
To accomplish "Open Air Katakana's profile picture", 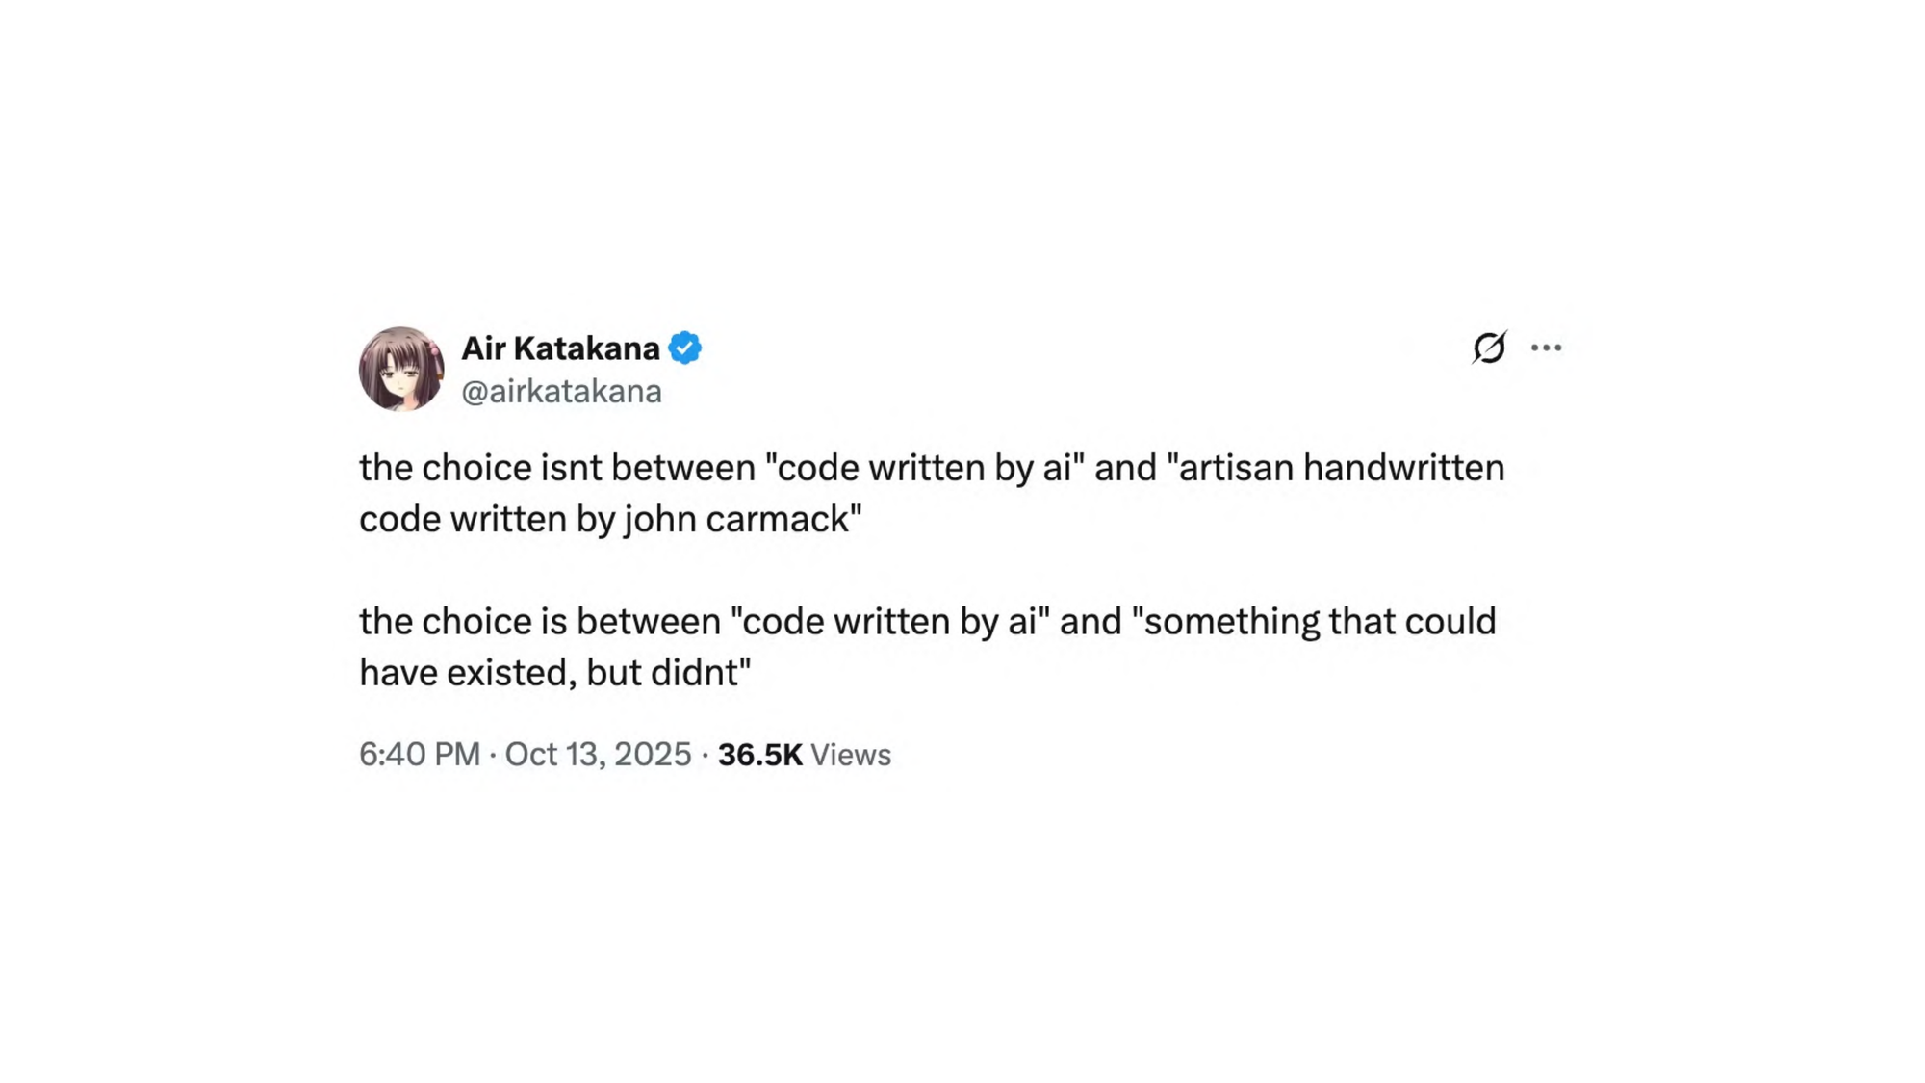I will click(401, 369).
